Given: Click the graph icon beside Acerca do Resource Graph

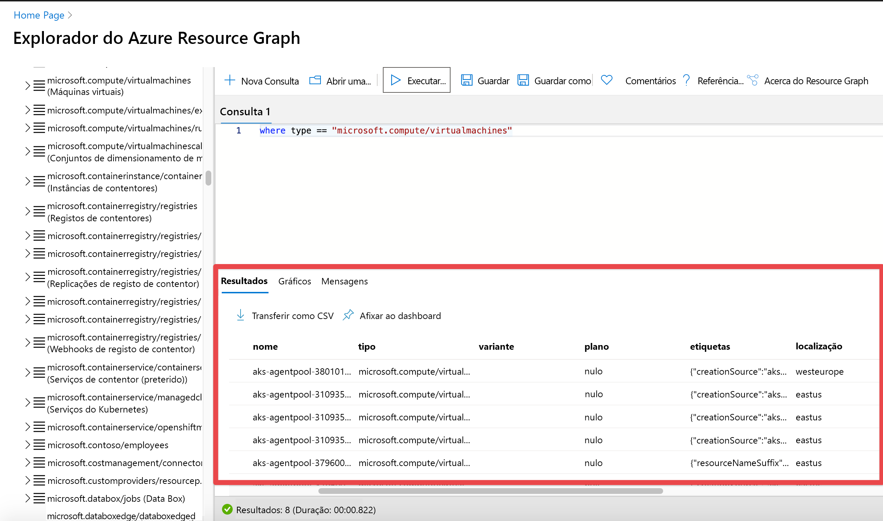Looking at the screenshot, I should 753,80.
